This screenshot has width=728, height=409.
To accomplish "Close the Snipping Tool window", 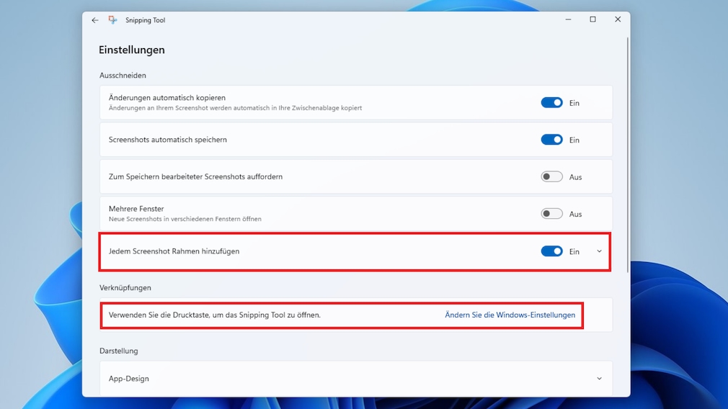I will coord(618,19).
